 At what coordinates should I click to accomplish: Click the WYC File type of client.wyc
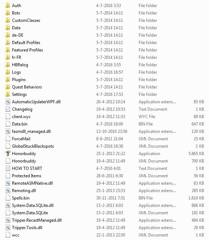147,117
